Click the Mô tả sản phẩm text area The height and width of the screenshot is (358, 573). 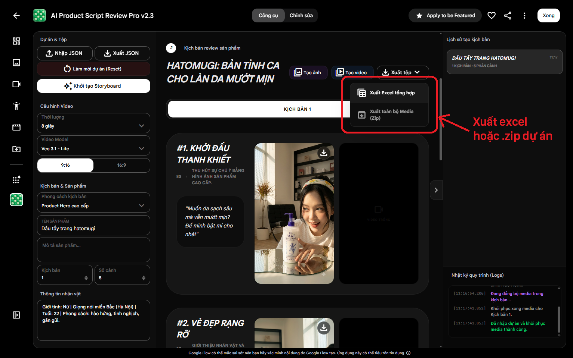93,250
